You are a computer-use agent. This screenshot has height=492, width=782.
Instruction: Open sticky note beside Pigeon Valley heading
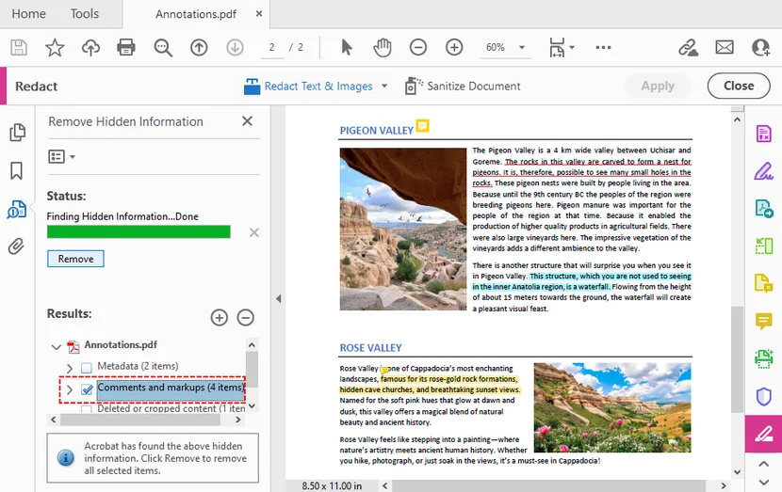click(422, 125)
